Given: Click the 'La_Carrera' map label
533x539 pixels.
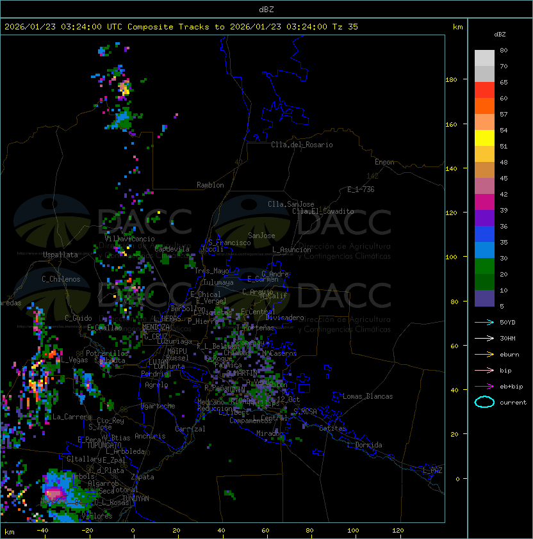Looking at the screenshot, I should 72,417.
